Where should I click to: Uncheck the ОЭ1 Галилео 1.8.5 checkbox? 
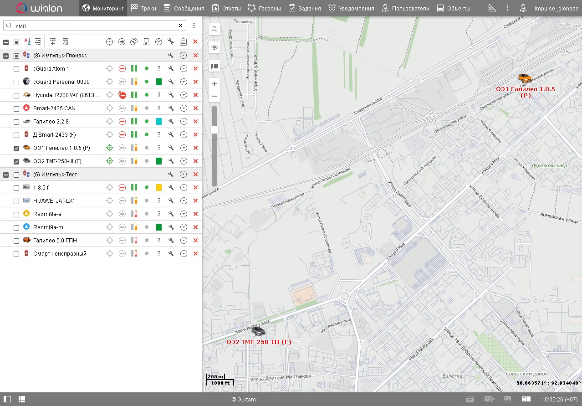click(x=16, y=149)
